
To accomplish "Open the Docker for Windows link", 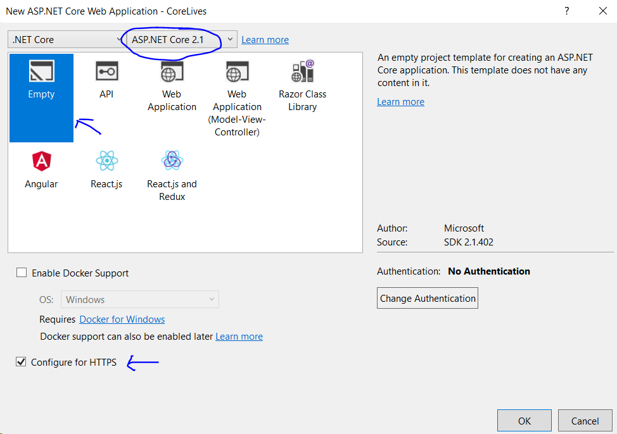I will pos(122,319).
